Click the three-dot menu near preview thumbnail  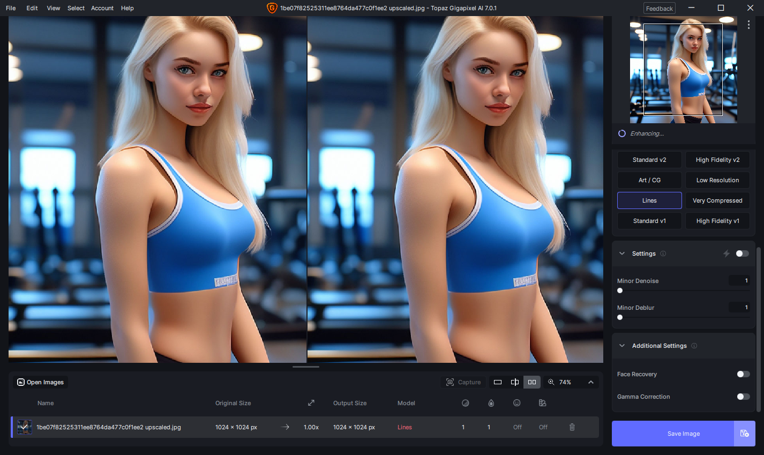pyautogui.click(x=748, y=25)
